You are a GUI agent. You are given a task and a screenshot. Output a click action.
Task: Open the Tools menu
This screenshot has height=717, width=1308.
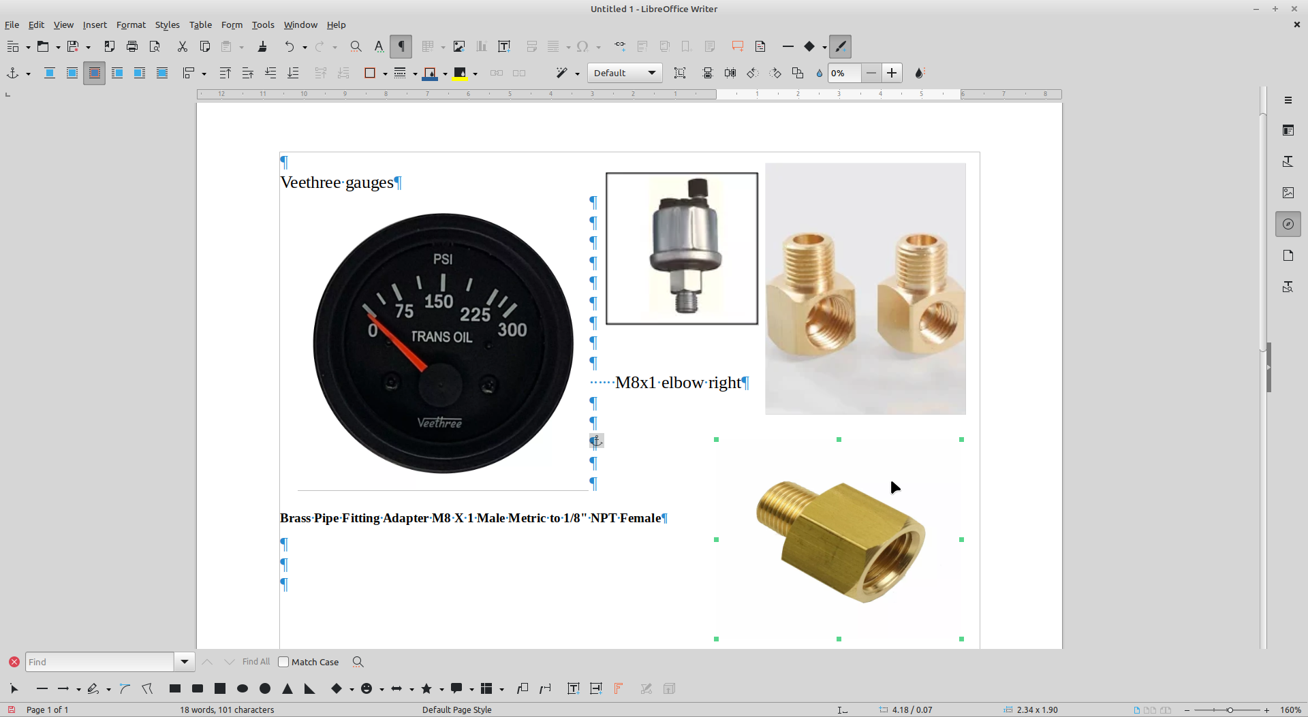263,25
